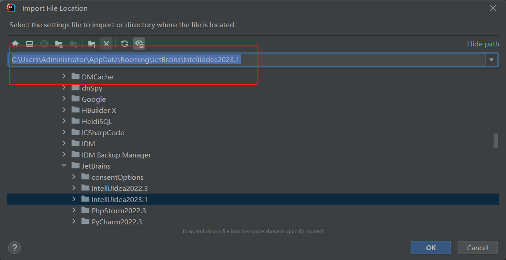Select the dnSpy tree label
The image size is (506, 260).
92,88
